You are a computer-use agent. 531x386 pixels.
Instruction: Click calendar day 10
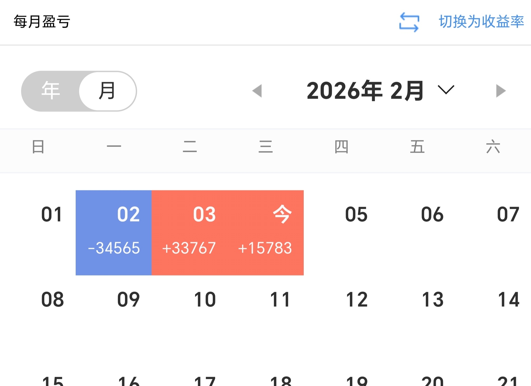click(205, 300)
